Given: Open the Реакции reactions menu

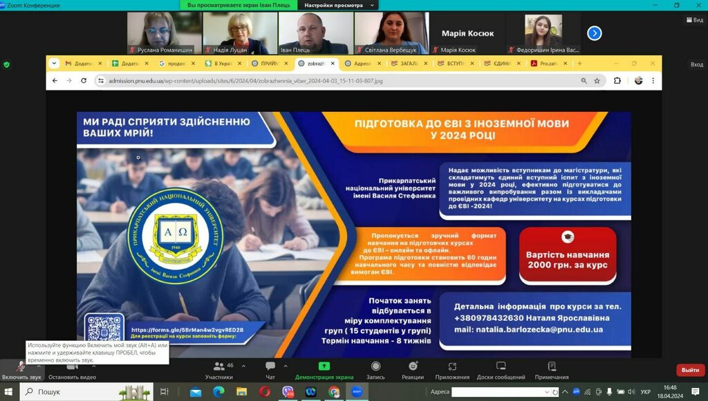Looking at the screenshot, I should tap(413, 370).
